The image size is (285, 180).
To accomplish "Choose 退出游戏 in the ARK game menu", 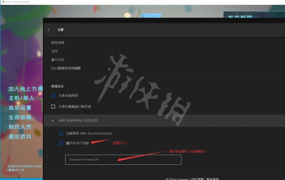I will pos(20,137).
